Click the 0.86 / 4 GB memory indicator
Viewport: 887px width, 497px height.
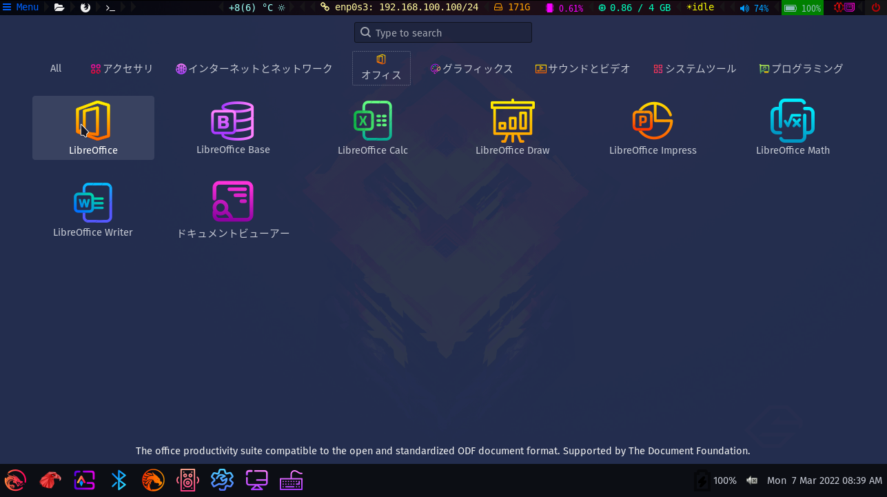(x=634, y=8)
